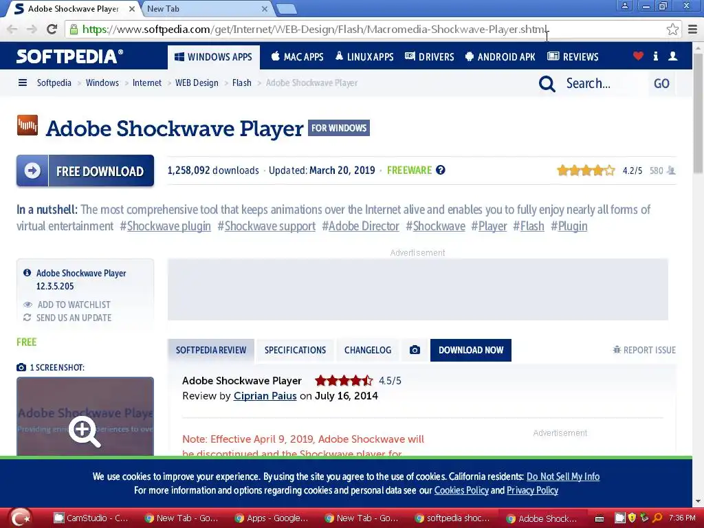Click the orange magnifier tray icon
This screenshot has width=704, height=528.
point(657,518)
